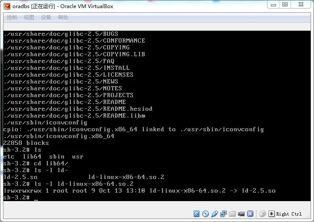The image size is (314, 222).
Task: Click the README.libm path line
Action: pos(74,115)
